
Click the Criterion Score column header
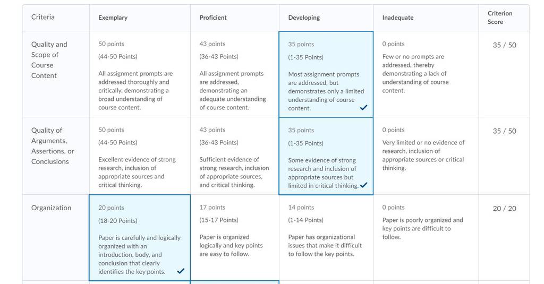499,18
